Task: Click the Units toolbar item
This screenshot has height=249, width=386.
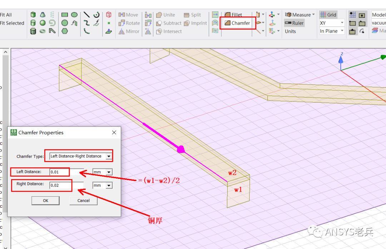Action: [290, 31]
